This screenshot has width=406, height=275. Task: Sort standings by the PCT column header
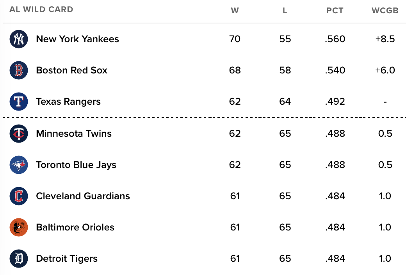[x=335, y=11]
